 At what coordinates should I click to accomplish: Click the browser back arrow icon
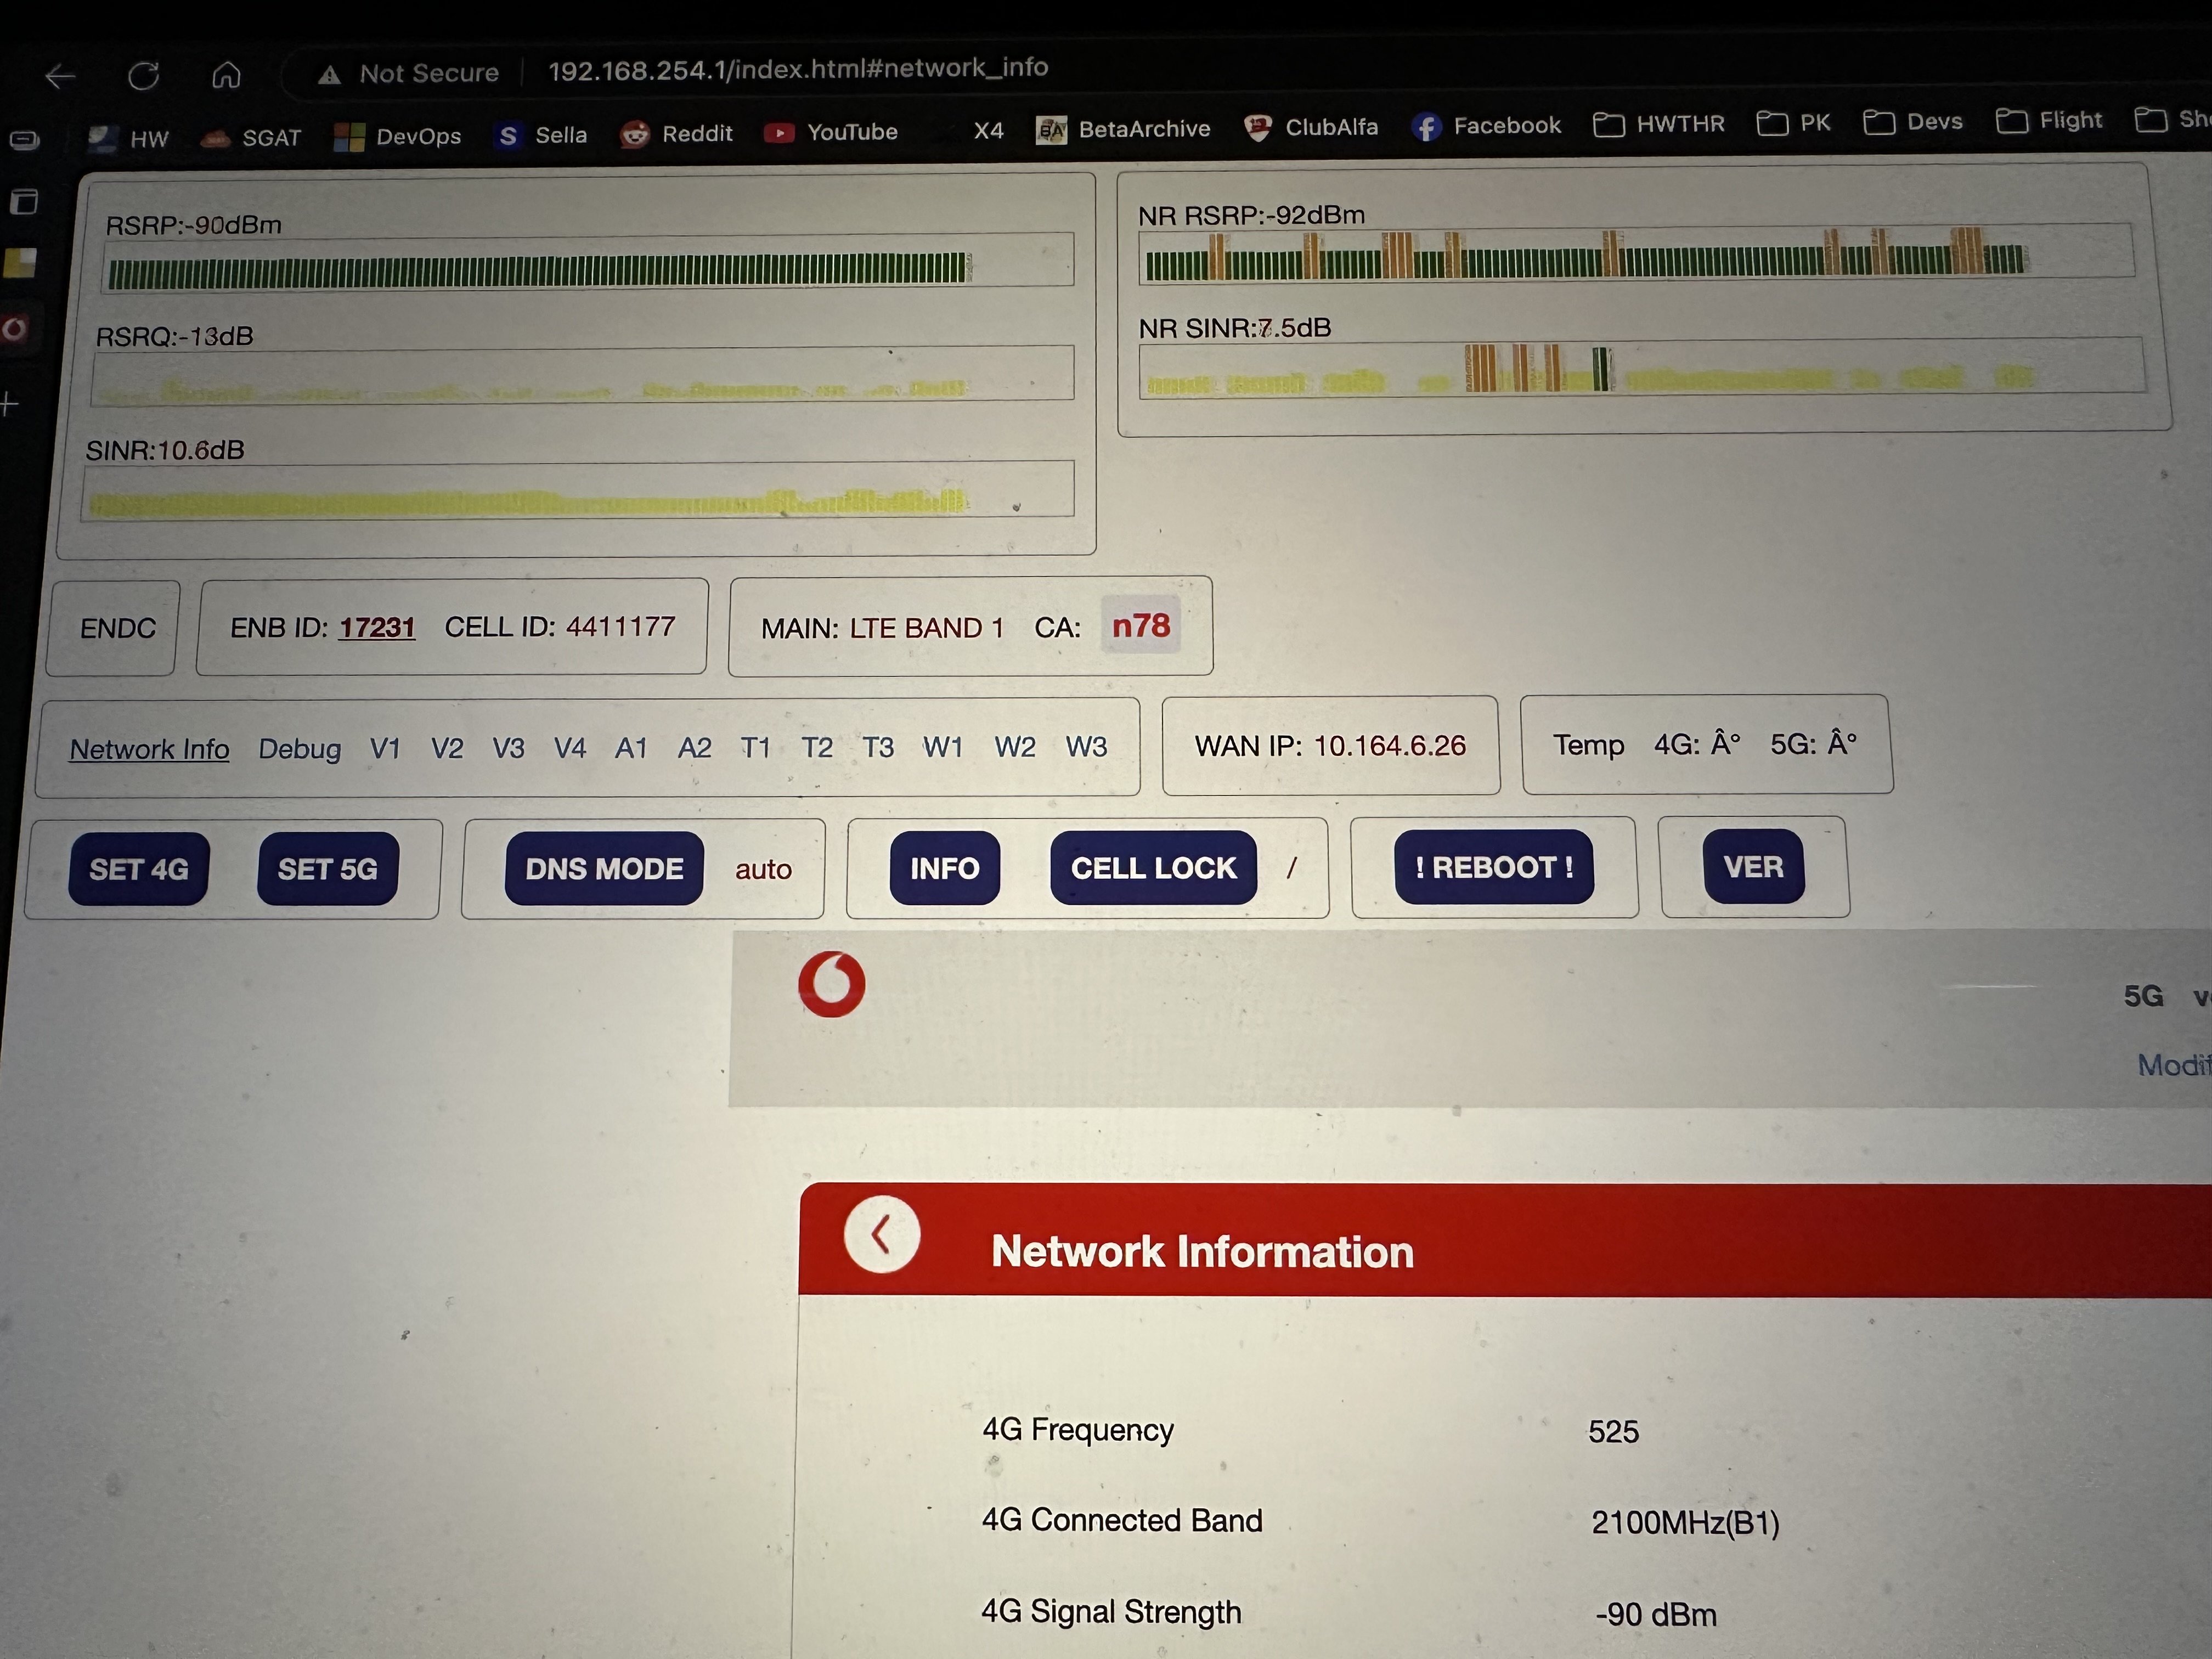61,76
